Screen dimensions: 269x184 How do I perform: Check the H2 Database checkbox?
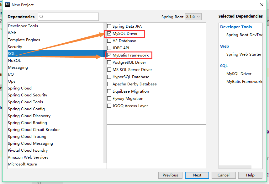click(109, 41)
